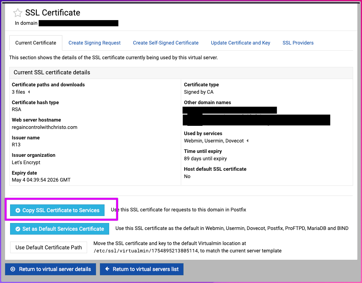Open the SSL Providers tab
This screenshot has width=362, height=283.
coord(298,43)
